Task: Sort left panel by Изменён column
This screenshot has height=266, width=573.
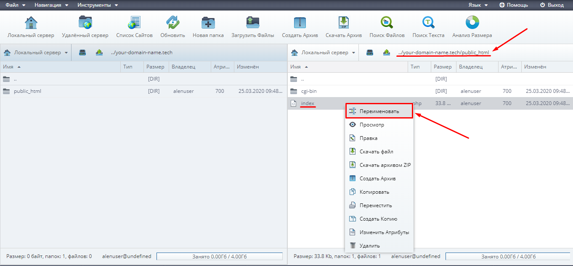Action: coord(260,67)
